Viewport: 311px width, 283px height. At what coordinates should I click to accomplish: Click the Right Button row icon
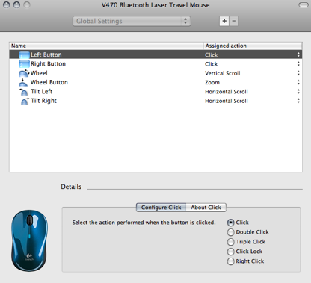click(x=25, y=64)
